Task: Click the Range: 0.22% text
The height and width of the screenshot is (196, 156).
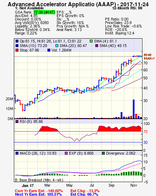Action: (26, 33)
